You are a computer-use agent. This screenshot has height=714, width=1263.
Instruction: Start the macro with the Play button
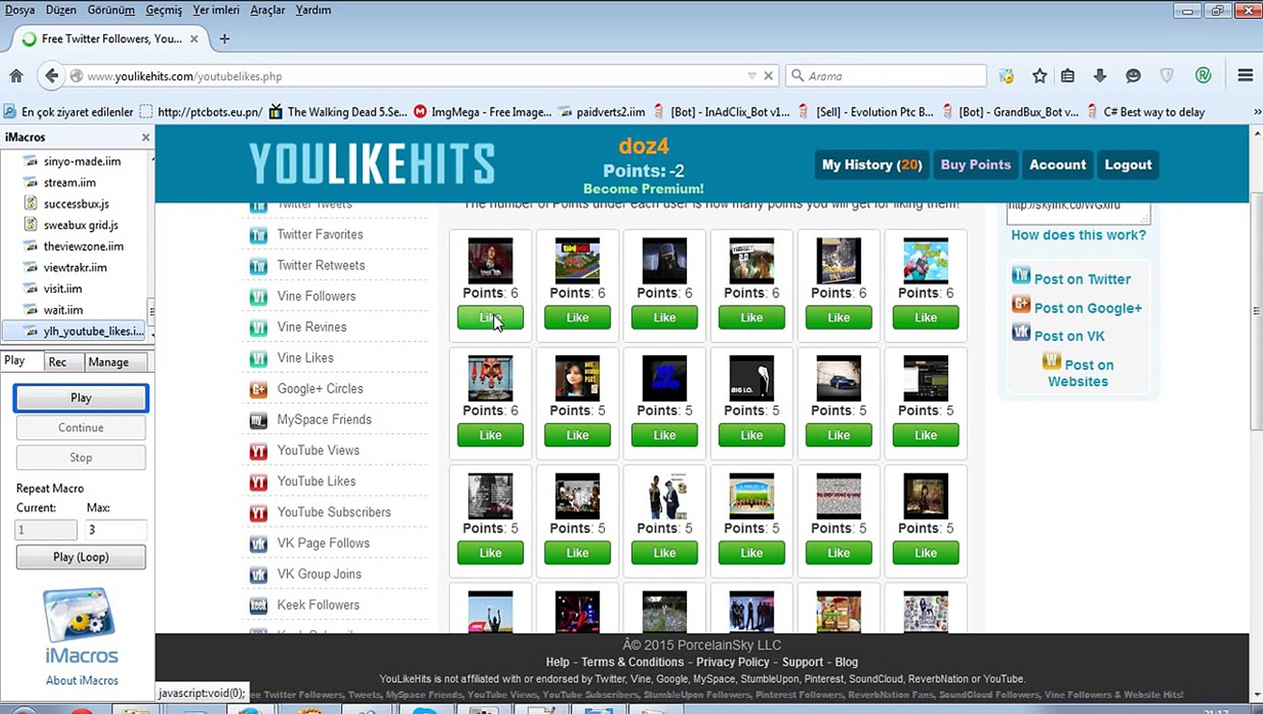[81, 398]
